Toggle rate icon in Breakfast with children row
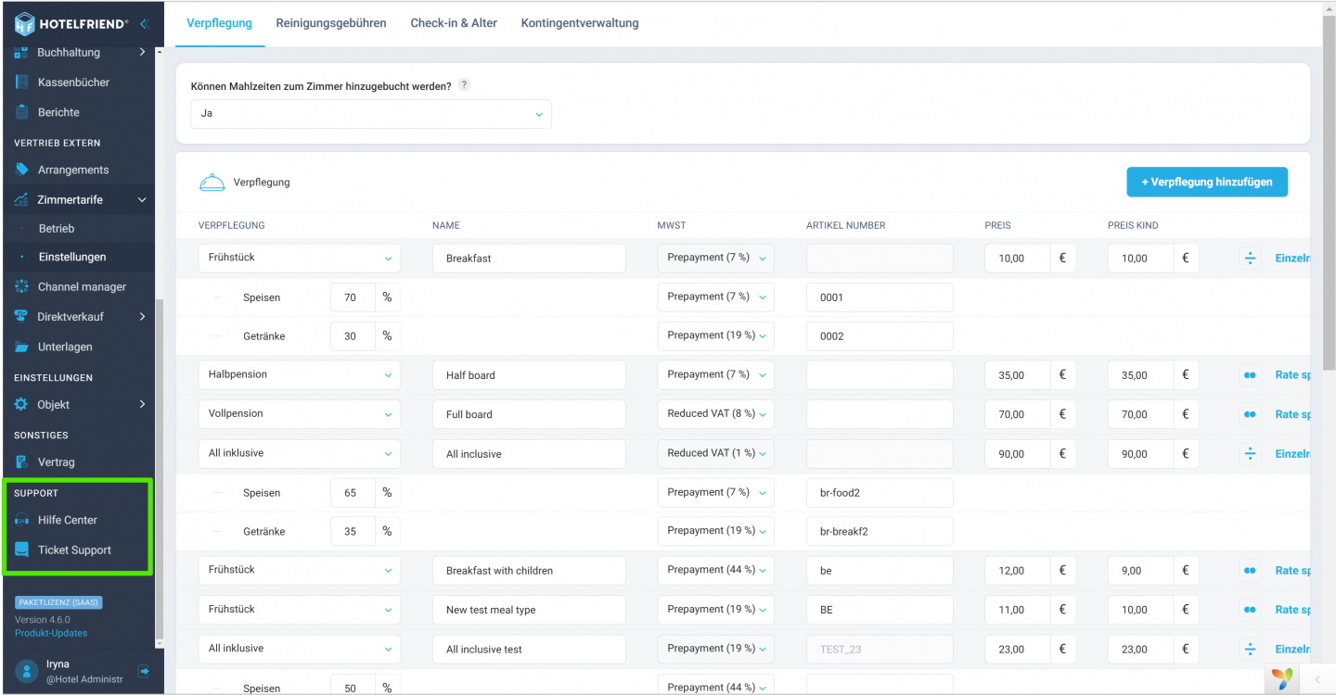The width and height of the screenshot is (1336, 695). 1250,571
